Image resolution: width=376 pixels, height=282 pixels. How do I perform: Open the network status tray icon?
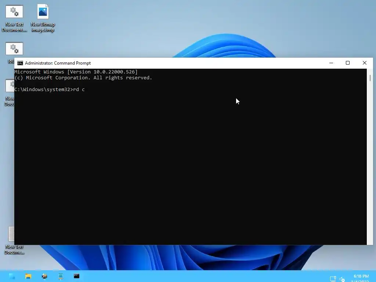(333, 279)
